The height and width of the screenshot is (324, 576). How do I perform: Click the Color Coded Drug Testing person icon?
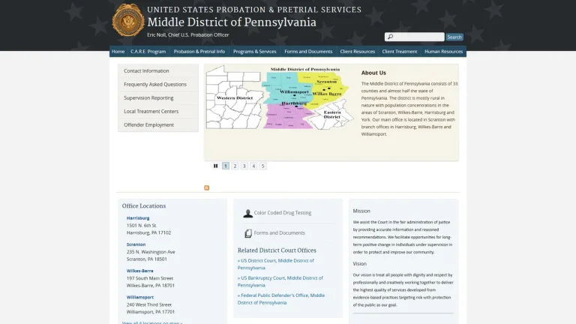click(x=248, y=213)
